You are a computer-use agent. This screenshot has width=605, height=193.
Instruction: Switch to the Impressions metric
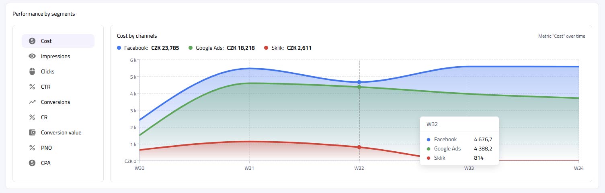55,56
